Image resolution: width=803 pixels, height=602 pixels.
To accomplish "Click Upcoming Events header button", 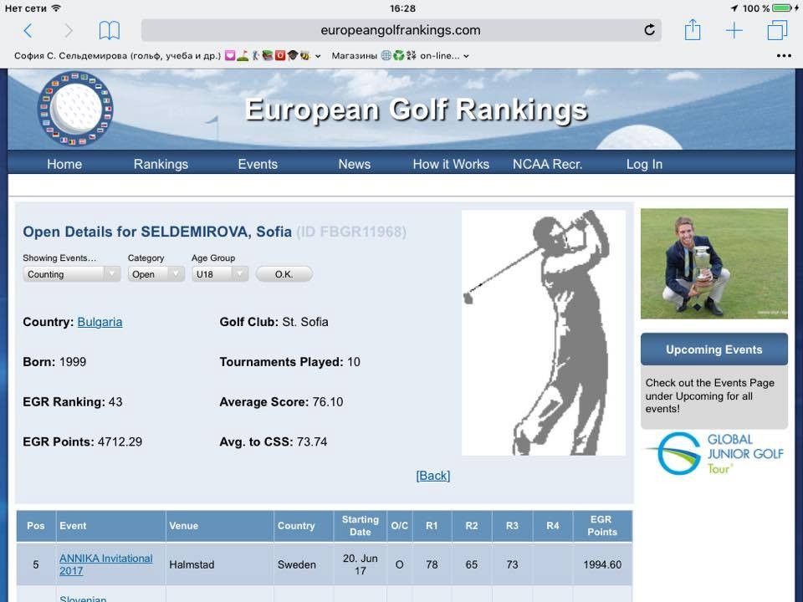I will [713, 349].
